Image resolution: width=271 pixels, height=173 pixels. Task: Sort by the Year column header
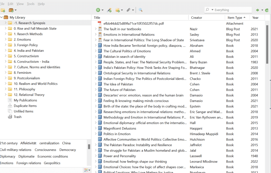point(257,18)
